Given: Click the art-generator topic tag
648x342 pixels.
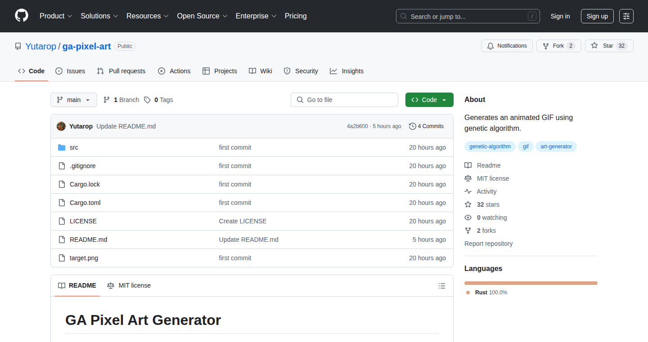Looking at the screenshot, I should 556,147.
